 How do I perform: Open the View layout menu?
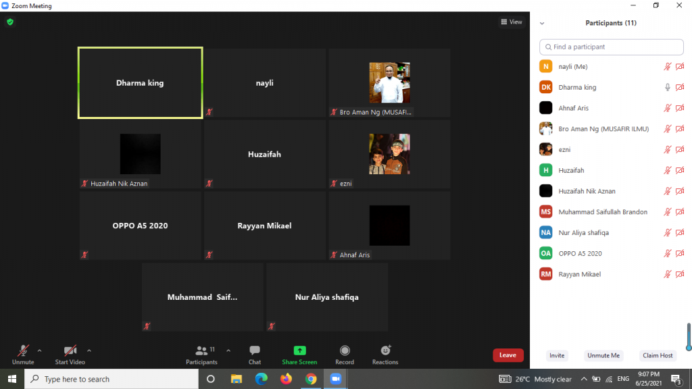tap(512, 22)
